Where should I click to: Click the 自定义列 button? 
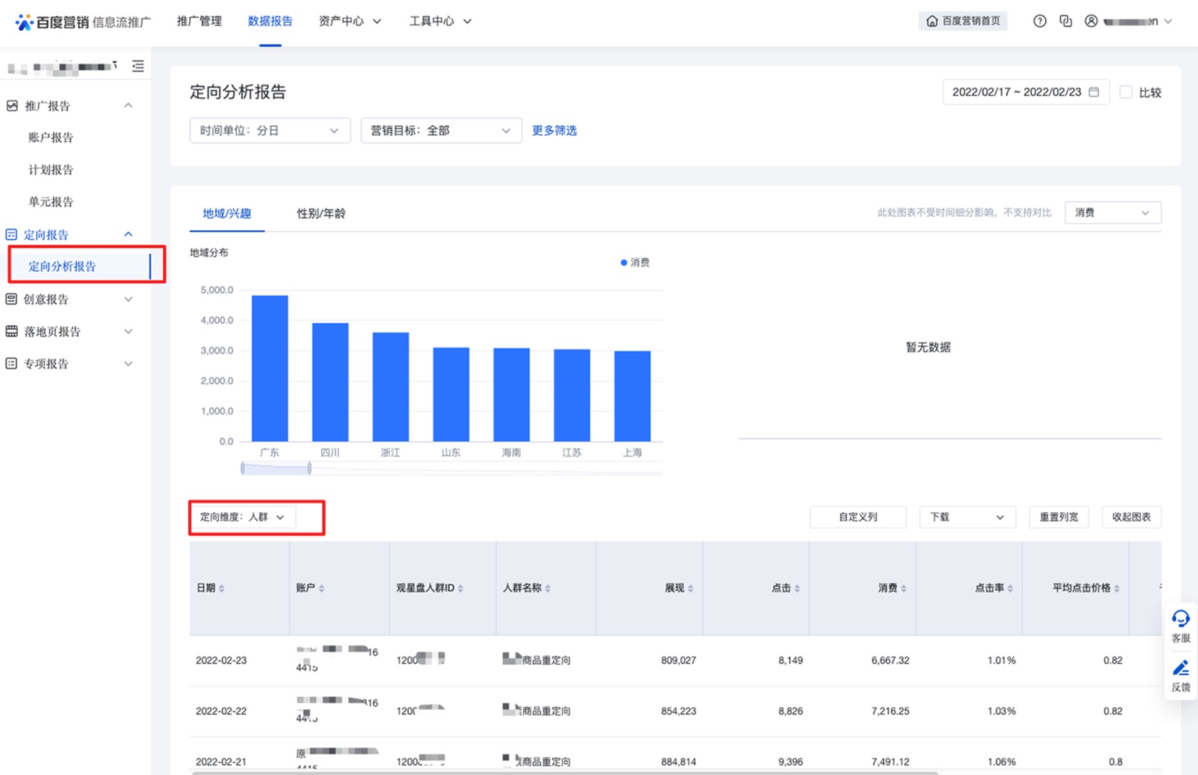click(x=858, y=517)
